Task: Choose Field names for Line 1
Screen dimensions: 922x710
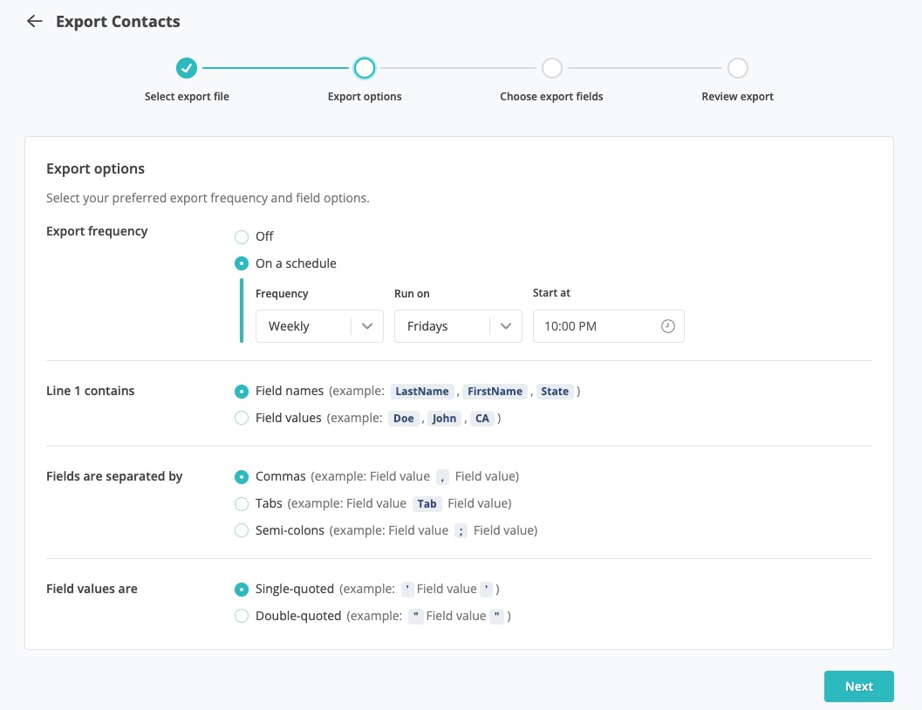Action: tap(241, 392)
